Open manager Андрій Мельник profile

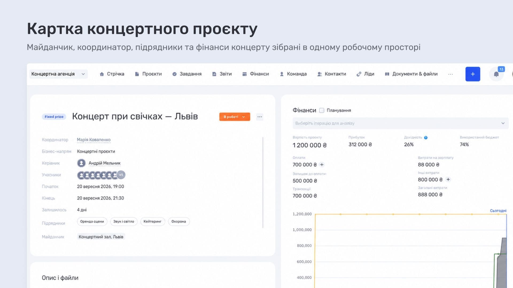point(104,163)
